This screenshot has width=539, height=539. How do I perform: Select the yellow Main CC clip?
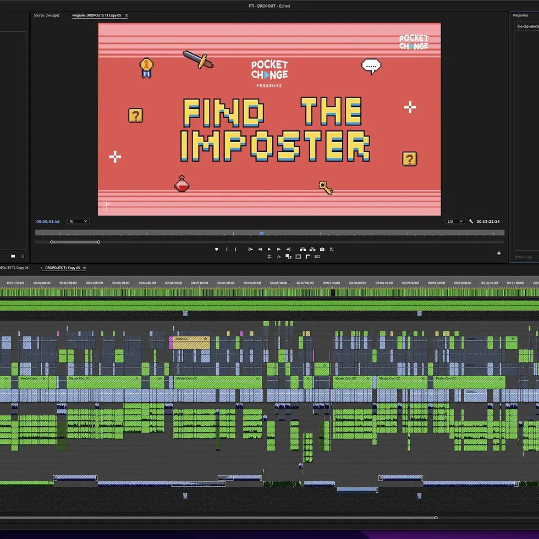tap(191, 343)
